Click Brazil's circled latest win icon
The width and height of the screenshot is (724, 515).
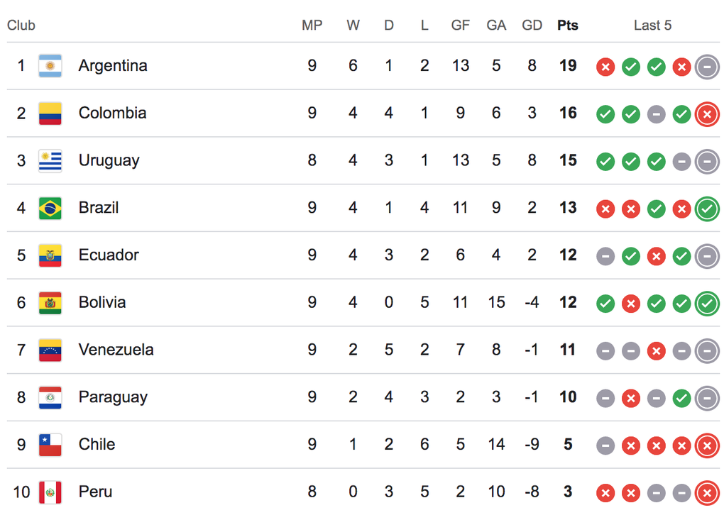pyautogui.click(x=707, y=209)
